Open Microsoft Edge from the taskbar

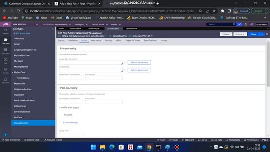[x=112, y=147]
